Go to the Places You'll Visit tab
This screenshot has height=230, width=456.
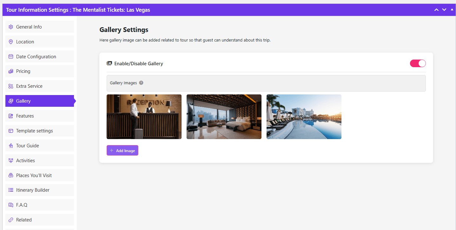coord(34,176)
